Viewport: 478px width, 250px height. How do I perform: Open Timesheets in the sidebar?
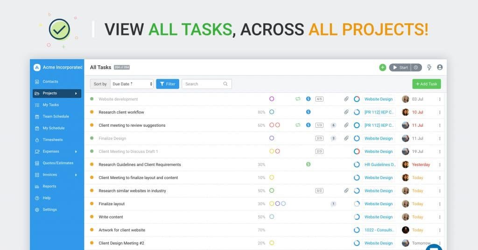click(x=52, y=140)
